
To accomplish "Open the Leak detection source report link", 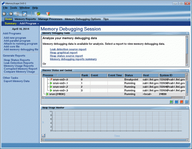I will (68, 49).
